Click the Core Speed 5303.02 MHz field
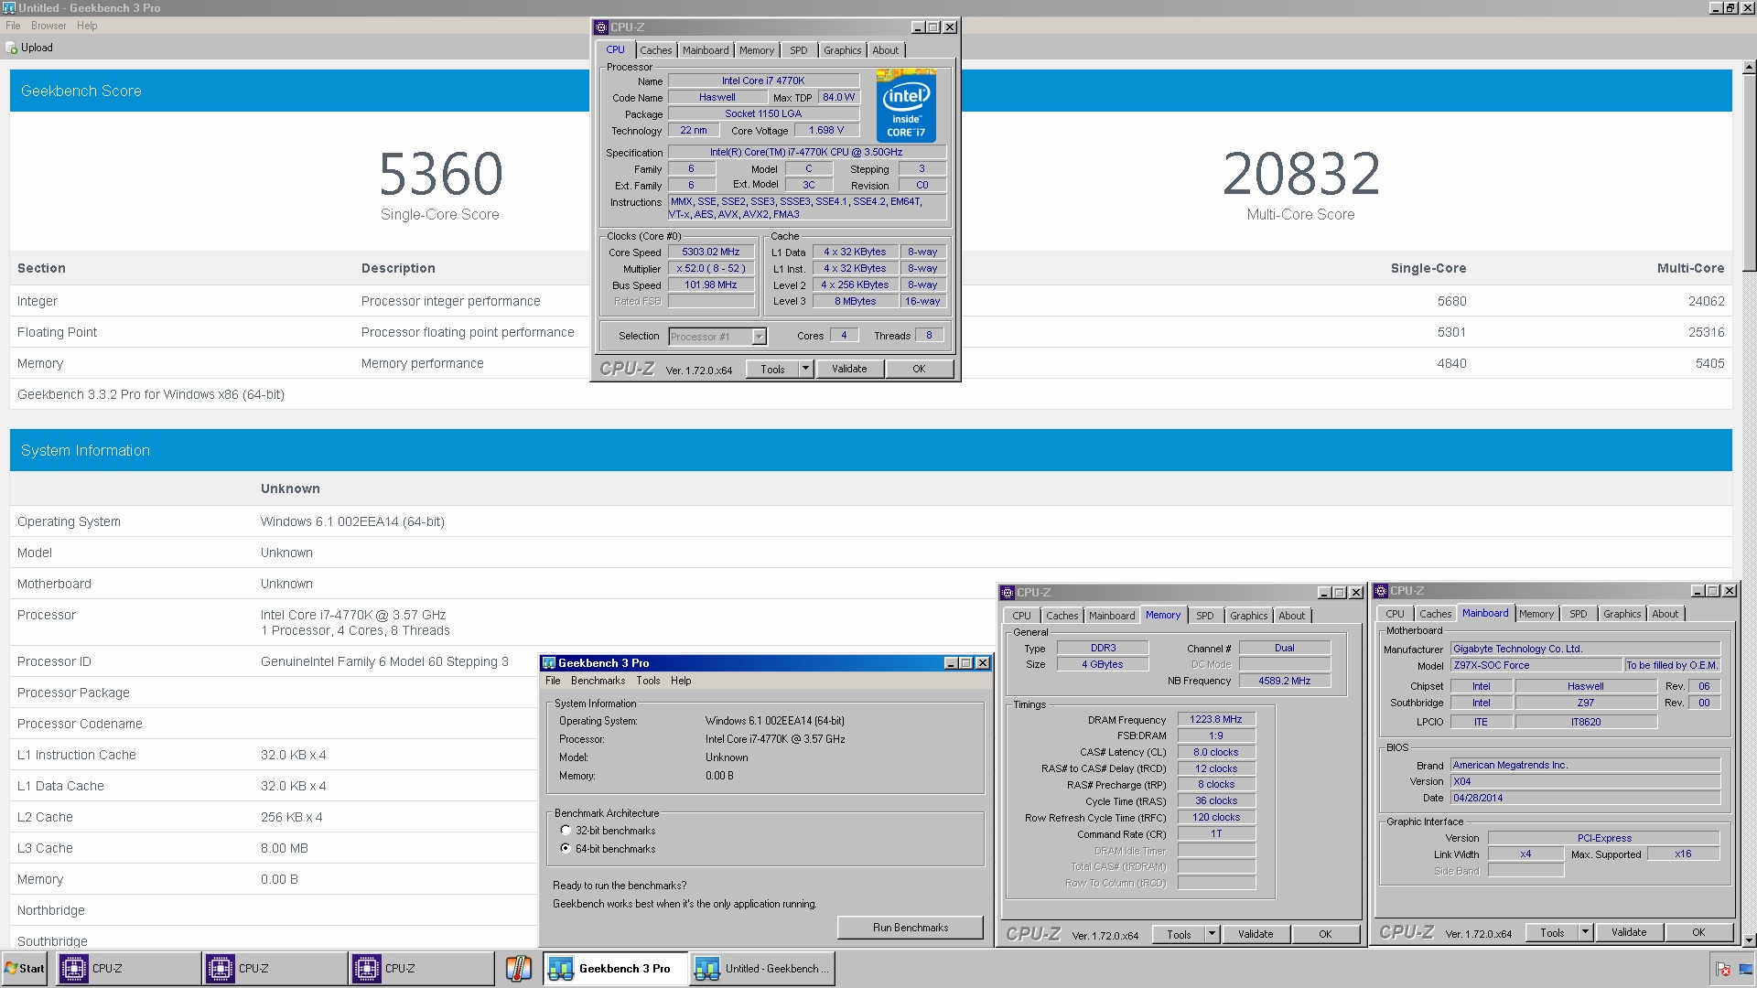The image size is (1757, 988). (711, 252)
